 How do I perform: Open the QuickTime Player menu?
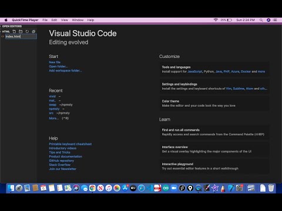click(25, 20)
